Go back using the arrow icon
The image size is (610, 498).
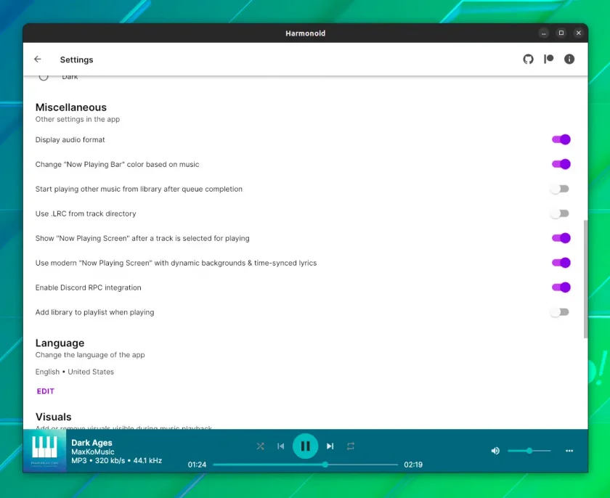tap(38, 59)
